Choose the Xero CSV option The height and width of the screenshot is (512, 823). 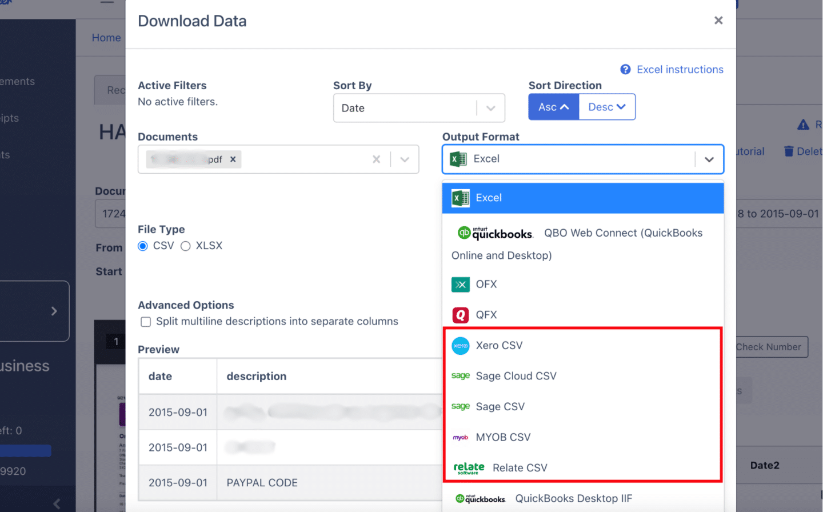click(583, 346)
